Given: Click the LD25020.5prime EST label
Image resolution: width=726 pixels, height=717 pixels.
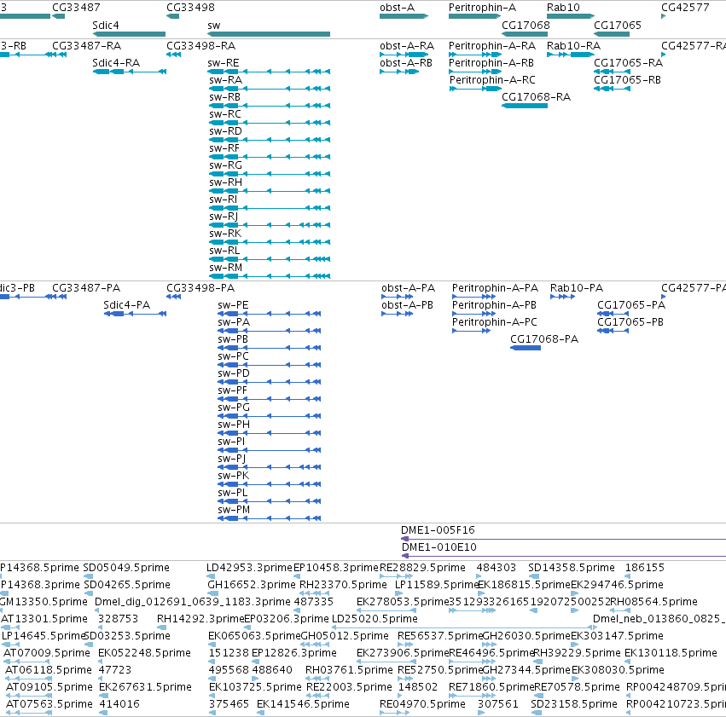Looking at the screenshot, I should click(375, 619).
